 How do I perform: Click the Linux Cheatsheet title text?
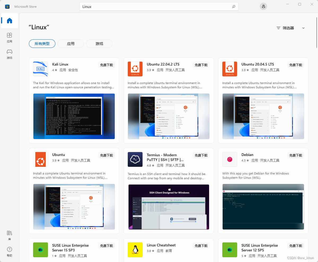pos(161,245)
